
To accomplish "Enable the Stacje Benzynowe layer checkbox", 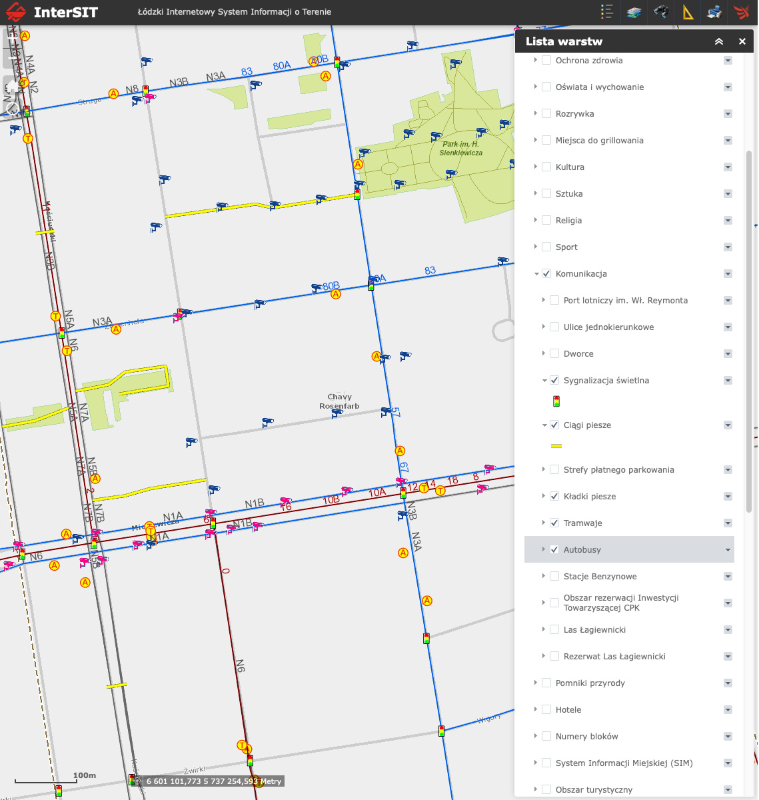I will [x=554, y=576].
